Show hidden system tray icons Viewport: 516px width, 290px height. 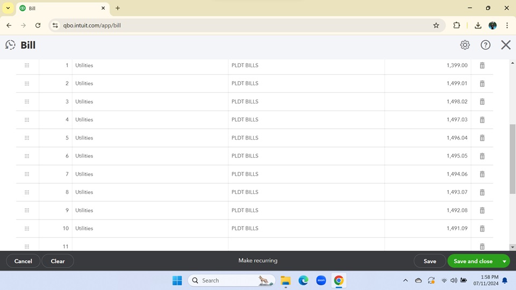405,280
